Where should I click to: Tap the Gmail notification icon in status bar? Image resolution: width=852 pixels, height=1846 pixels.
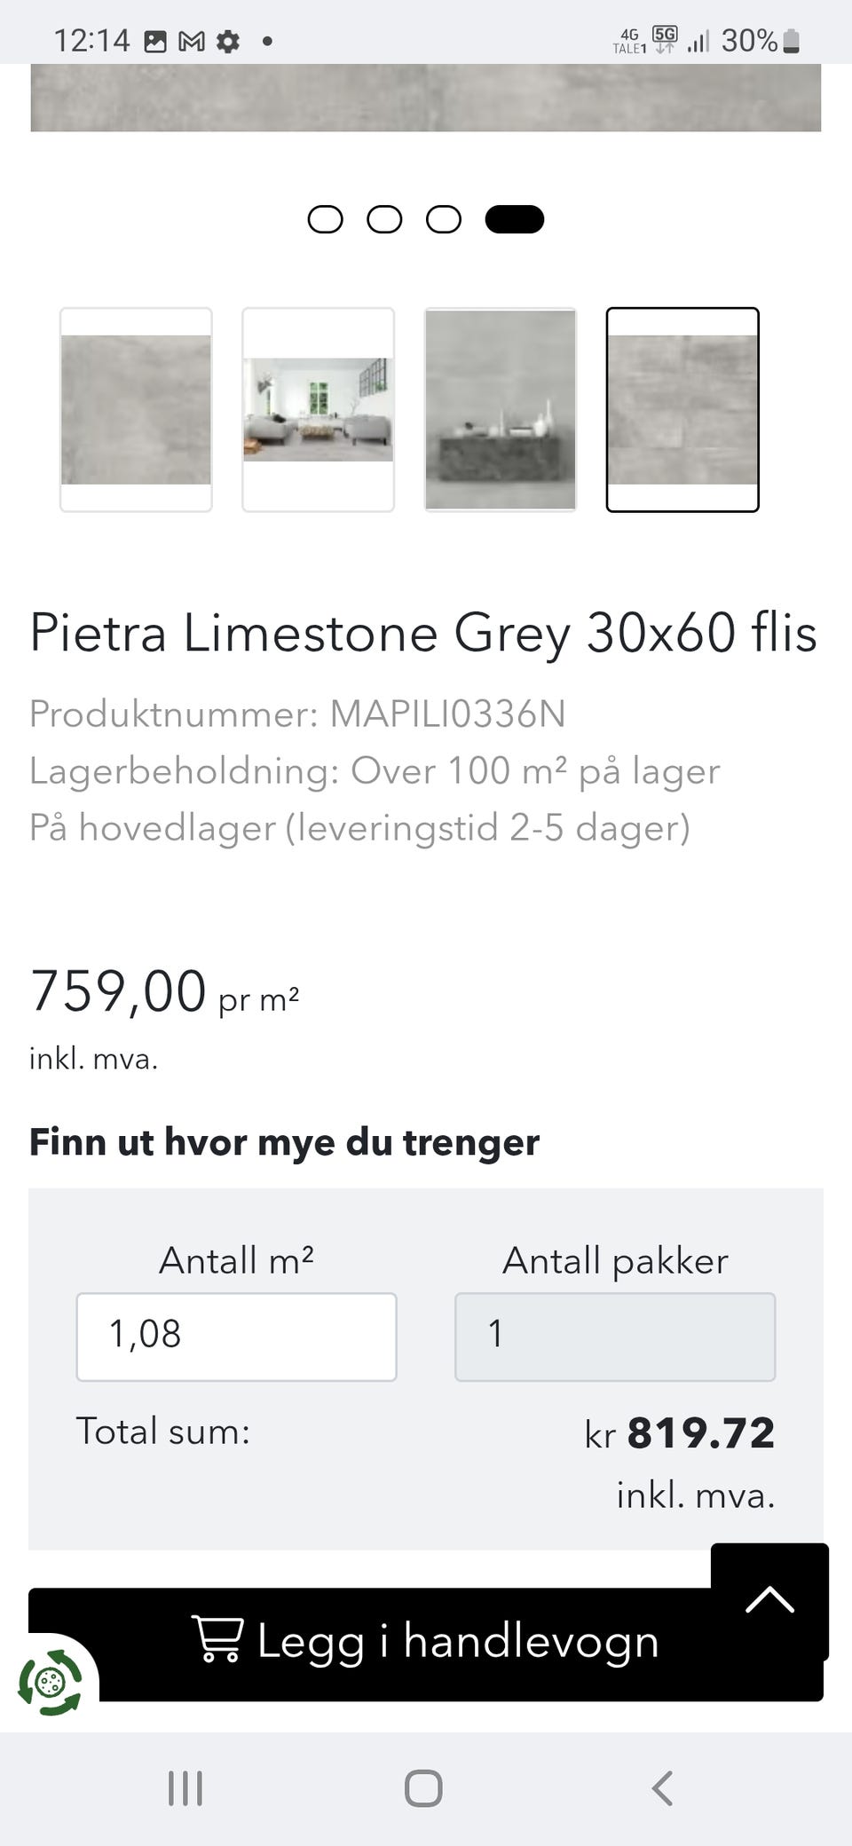point(192,42)
